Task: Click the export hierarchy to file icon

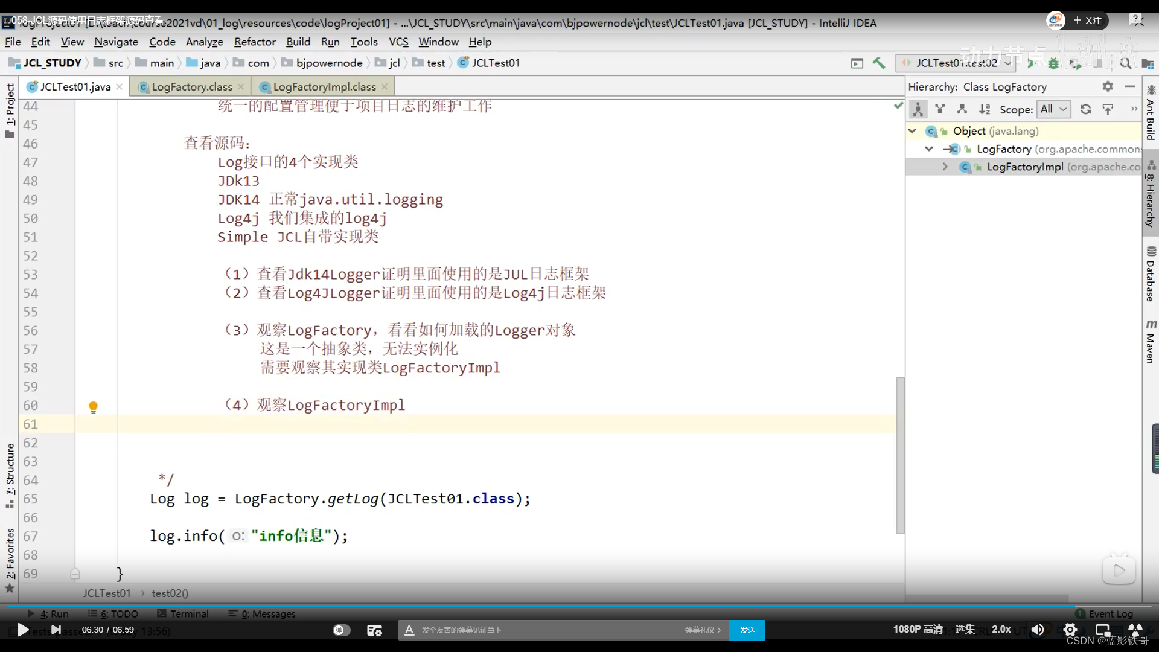Action: [1108, 109]
